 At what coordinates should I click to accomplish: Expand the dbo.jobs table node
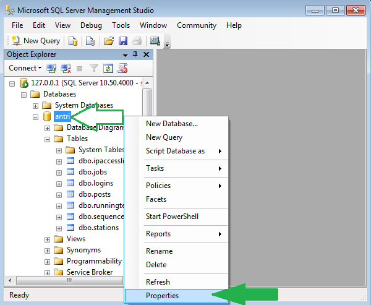point(59,173)
